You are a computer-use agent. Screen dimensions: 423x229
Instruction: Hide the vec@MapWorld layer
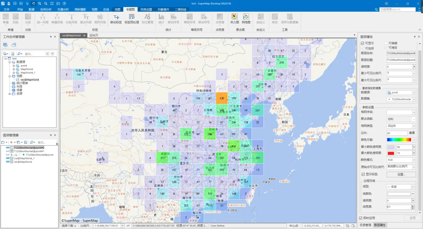click(x=8, y=162)
